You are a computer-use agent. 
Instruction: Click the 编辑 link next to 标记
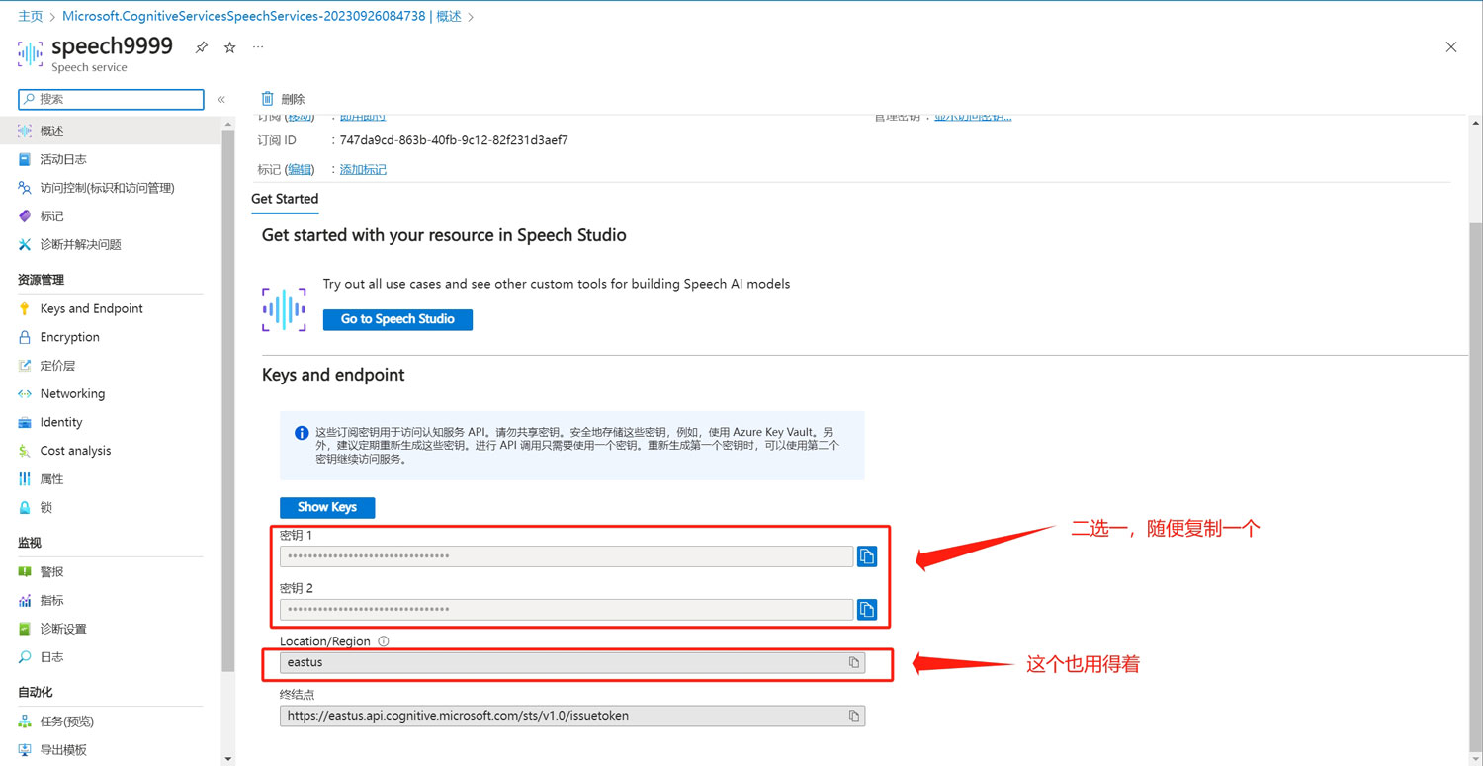coord(301,170)
